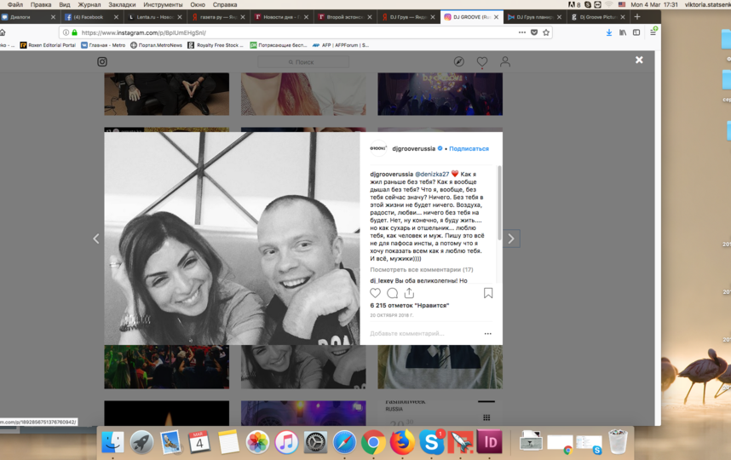
Task: Open the Instagram activity heart in header
Action: coord(482,62)
